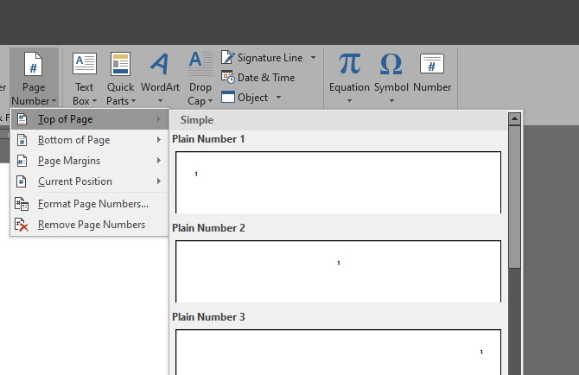This screenshot has width=579, height=375.
Task: Expand the Signature Line dropdown arrow
Action: pos(313,58)
